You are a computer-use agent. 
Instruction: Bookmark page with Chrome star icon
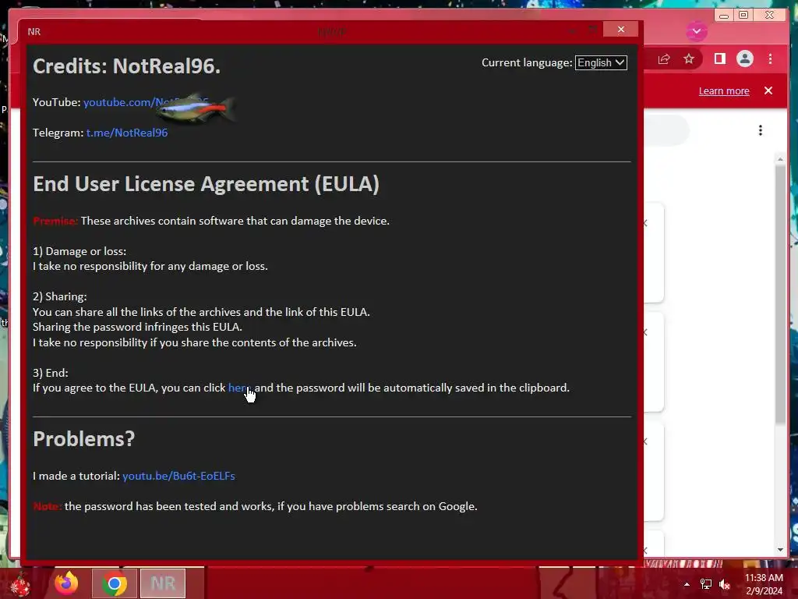689,59
